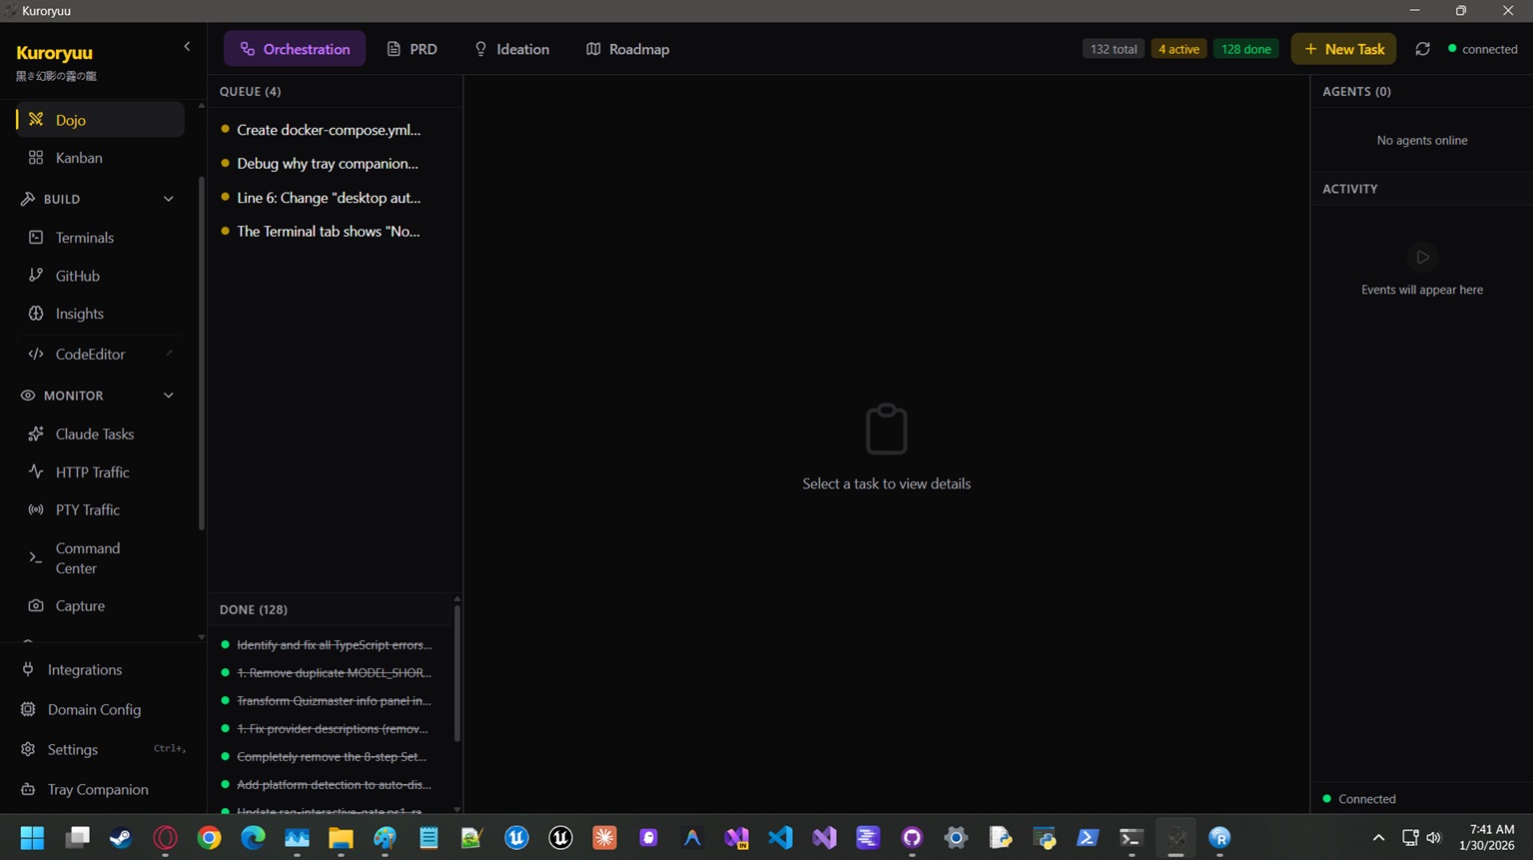The height and width of the screenshot is (860, 1533).
Task: Click the New Task button
Action: [x=1343, y=49]
